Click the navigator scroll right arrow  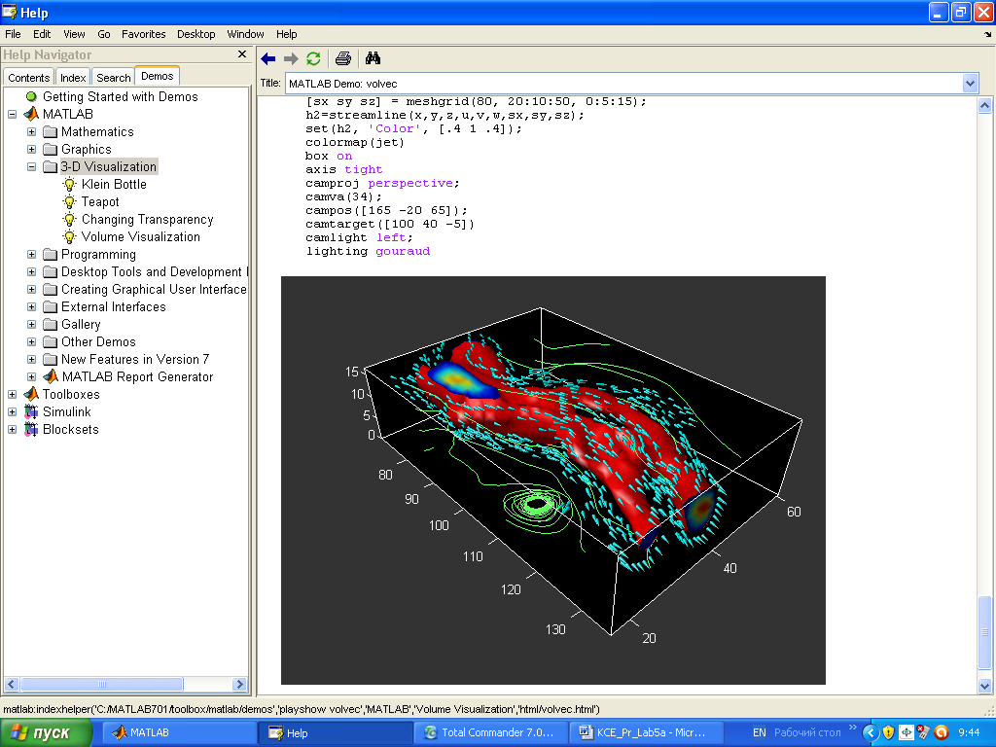(x=239, y=684)
